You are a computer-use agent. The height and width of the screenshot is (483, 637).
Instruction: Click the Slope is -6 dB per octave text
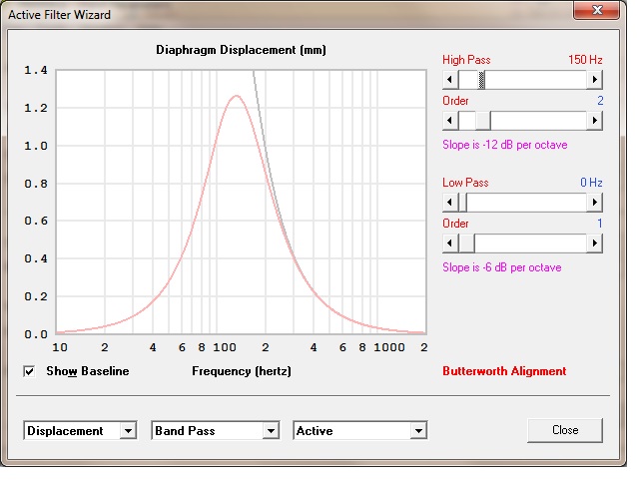coord(502,267)
